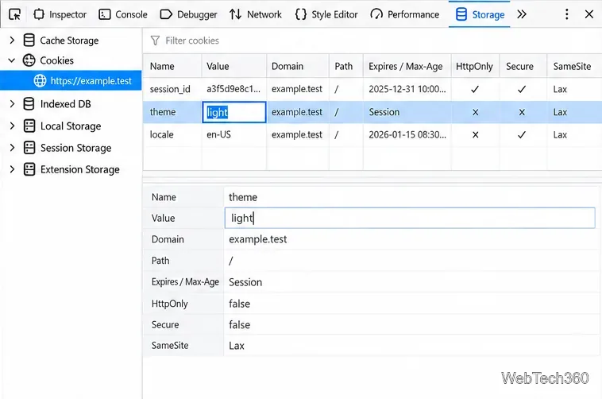Select the Storage tab
The height and width of the screenshot is (399, 602).
coord(480,14)
